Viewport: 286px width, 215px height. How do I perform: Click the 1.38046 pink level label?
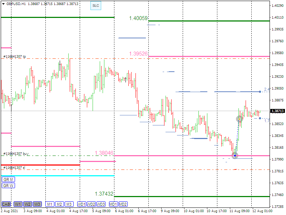(x=104, y=153)
